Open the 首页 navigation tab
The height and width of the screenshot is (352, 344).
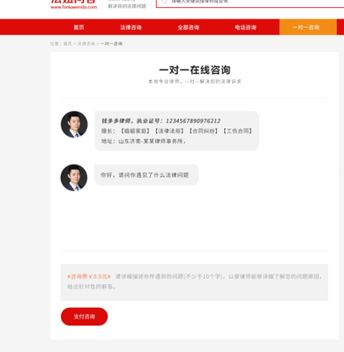[79, 27]
